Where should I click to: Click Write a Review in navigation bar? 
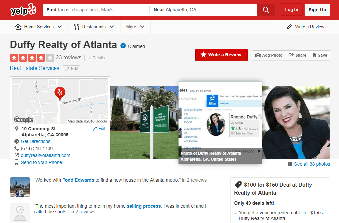(305, 27)
